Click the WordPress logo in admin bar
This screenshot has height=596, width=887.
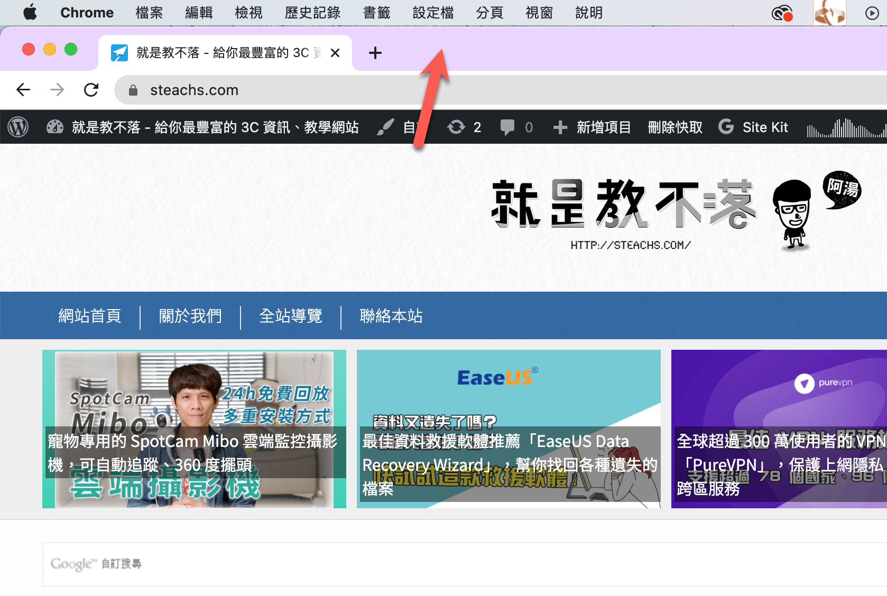[18, 127]
